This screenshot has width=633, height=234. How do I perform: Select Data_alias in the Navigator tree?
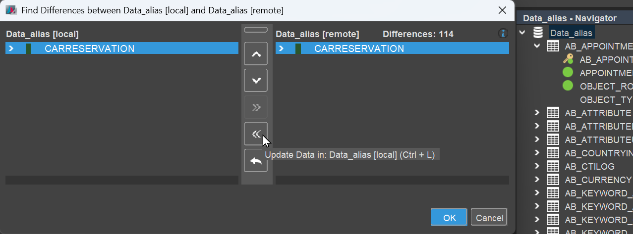571,33
